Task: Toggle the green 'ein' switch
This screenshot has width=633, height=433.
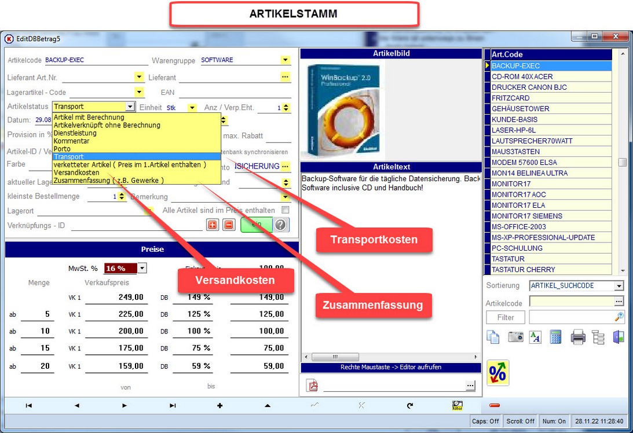Action: [x=256, y=225]
